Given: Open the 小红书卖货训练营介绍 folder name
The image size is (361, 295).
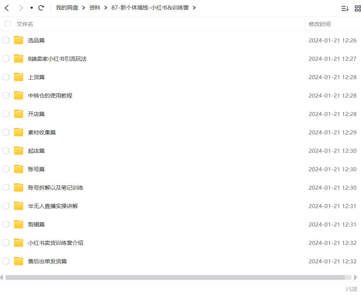Looking at the screenshot, I should (55, 243).
